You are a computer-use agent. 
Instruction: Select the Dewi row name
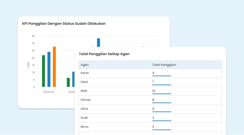click(85, 82)
